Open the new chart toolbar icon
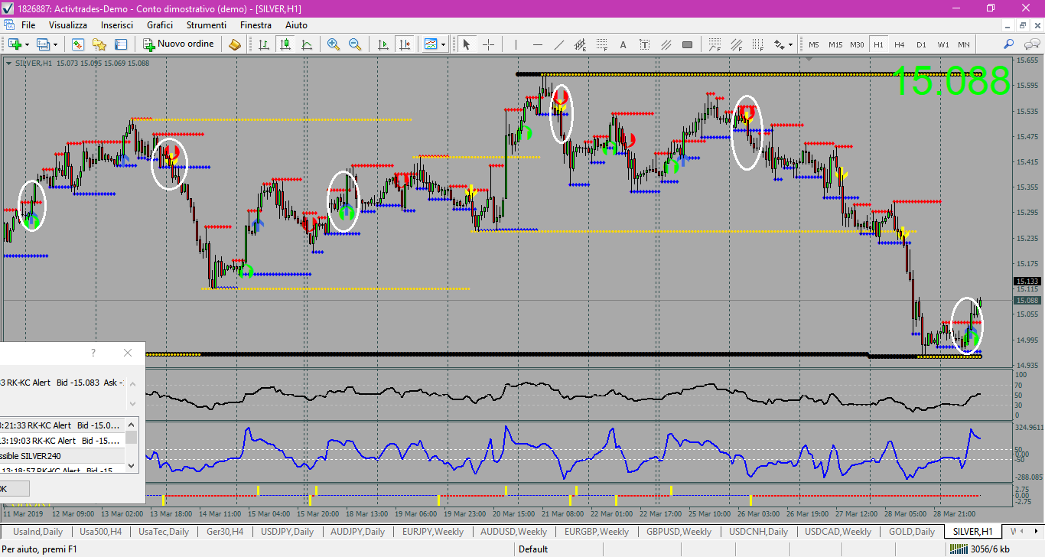Screen dimensions: 1045x557 tap(15, 44)
